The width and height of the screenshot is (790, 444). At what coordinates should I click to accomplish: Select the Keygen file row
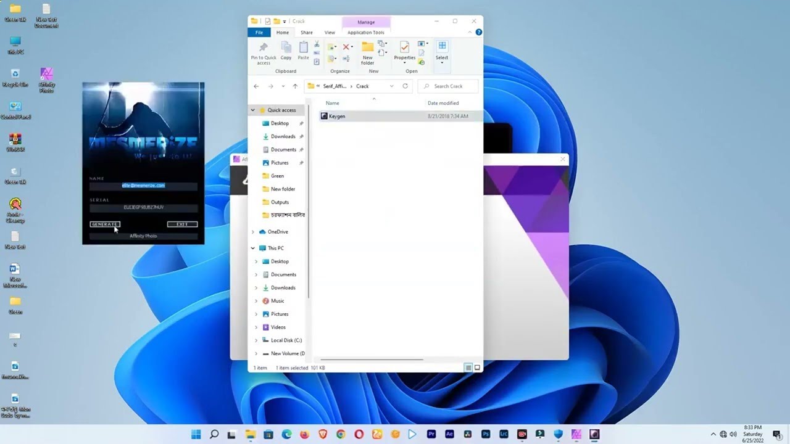click(x=401, y=116)
